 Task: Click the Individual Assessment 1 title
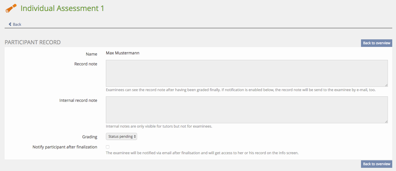point(62,8)
